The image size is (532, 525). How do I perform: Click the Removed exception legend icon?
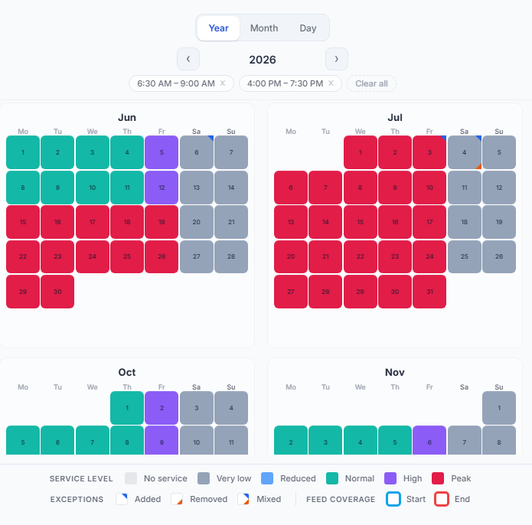[x=177, y=499]
